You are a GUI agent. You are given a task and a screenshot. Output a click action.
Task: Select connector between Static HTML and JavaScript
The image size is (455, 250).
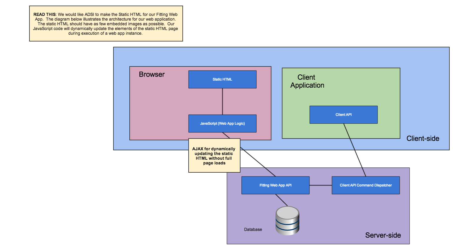click(x=222, y=101)
